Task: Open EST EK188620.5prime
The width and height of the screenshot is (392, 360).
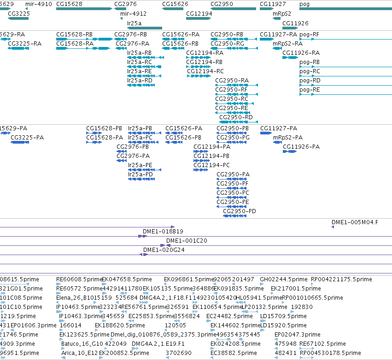Action: tap(120, 325)
